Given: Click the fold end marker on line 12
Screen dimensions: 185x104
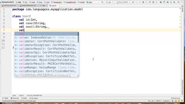Looking at the screenshot, I should coord(11,47).
